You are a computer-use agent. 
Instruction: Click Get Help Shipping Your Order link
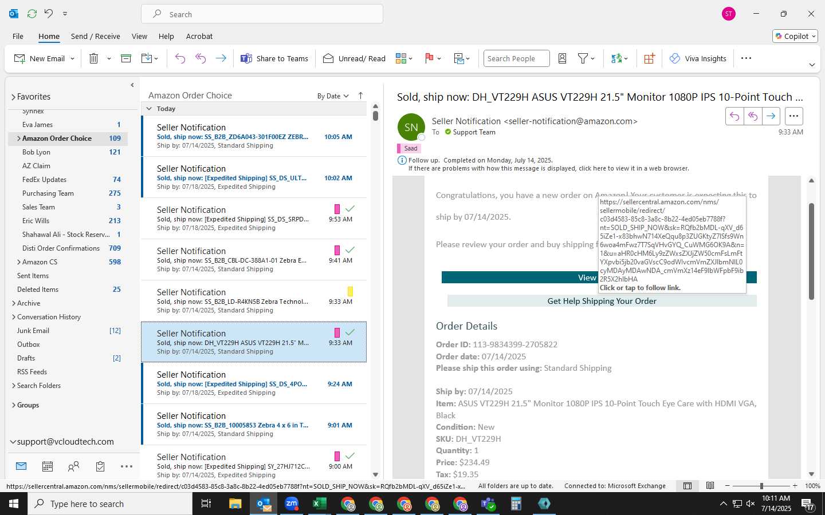(x=602, y=301)
